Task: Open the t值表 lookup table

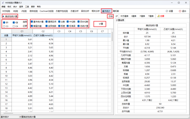Action: 134,16
